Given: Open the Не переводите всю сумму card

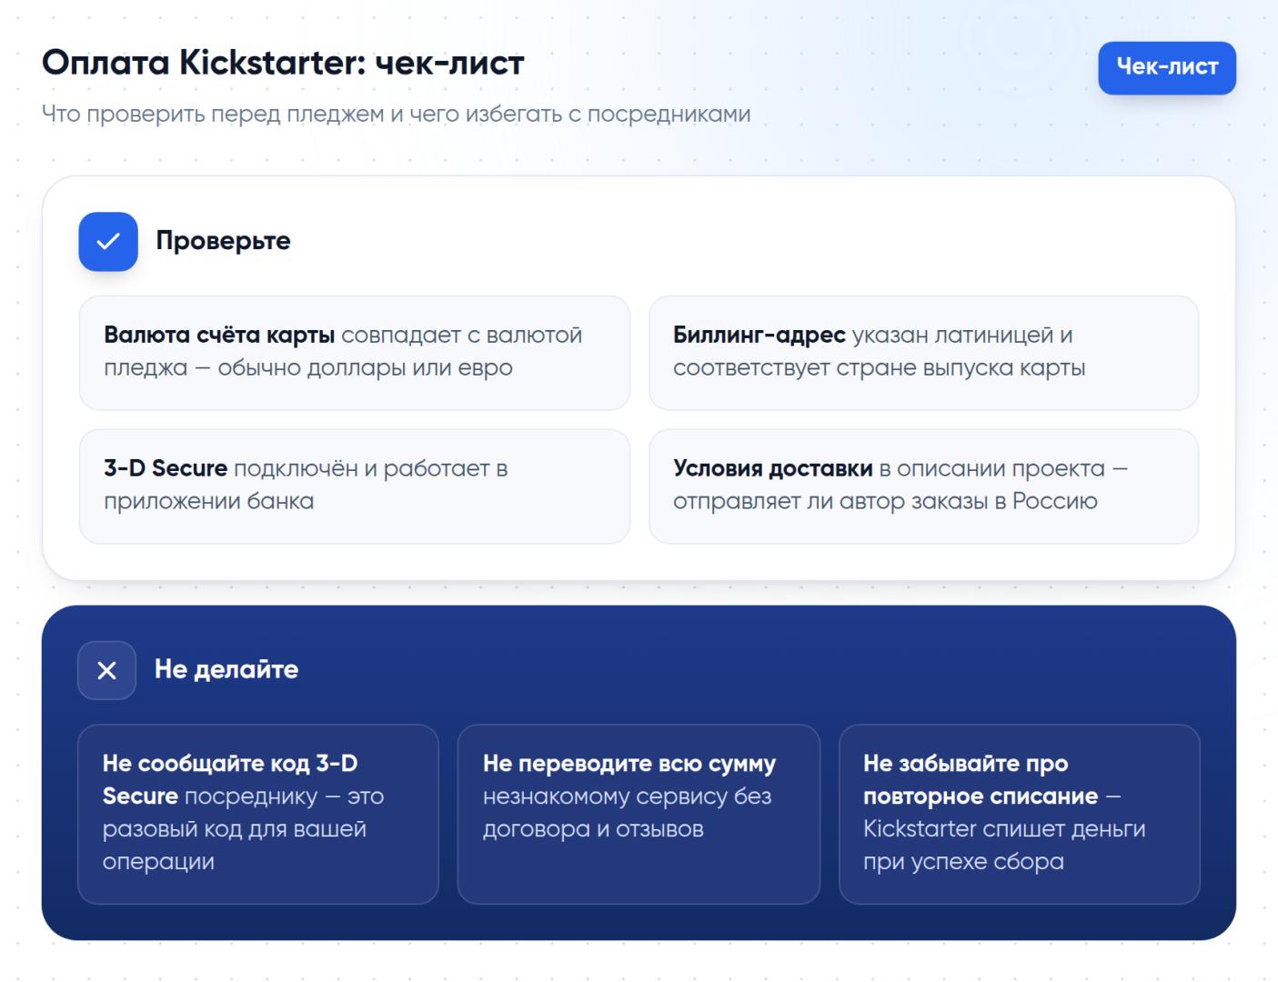Looking at the screenshot, I should [639, 814].
